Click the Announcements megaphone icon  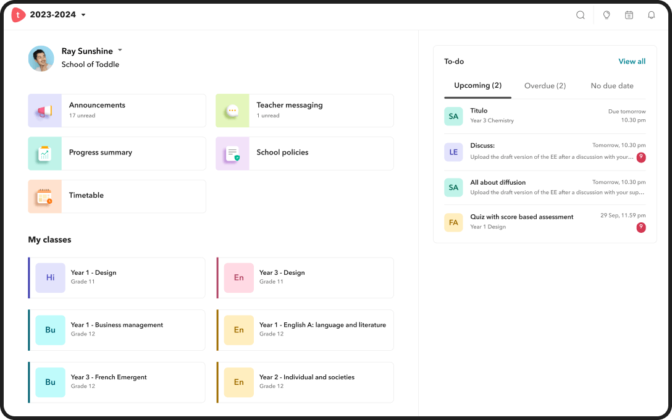pos(44,111)
